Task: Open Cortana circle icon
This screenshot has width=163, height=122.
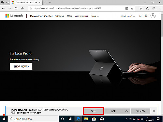Action: (63, 119)
